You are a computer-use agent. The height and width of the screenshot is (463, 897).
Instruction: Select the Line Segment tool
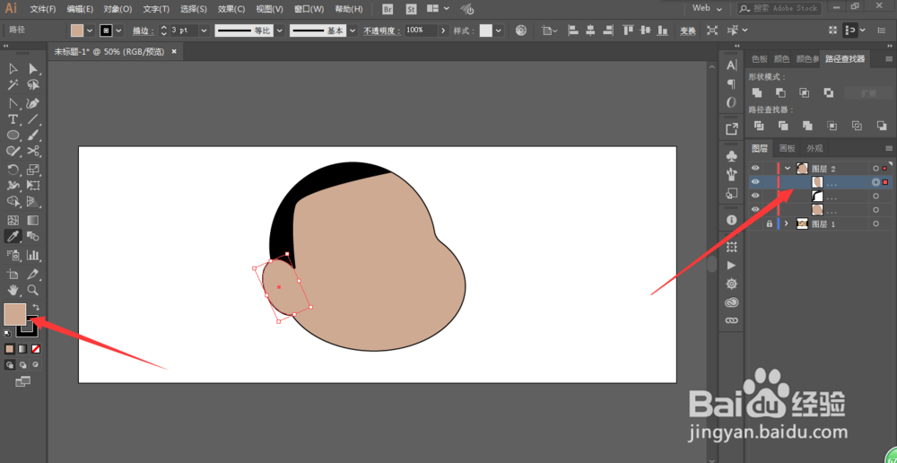click(33, 119)
